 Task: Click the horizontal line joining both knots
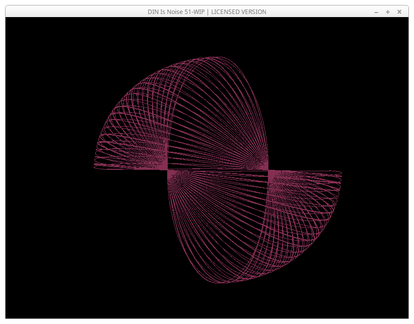[x=218, y=170]
